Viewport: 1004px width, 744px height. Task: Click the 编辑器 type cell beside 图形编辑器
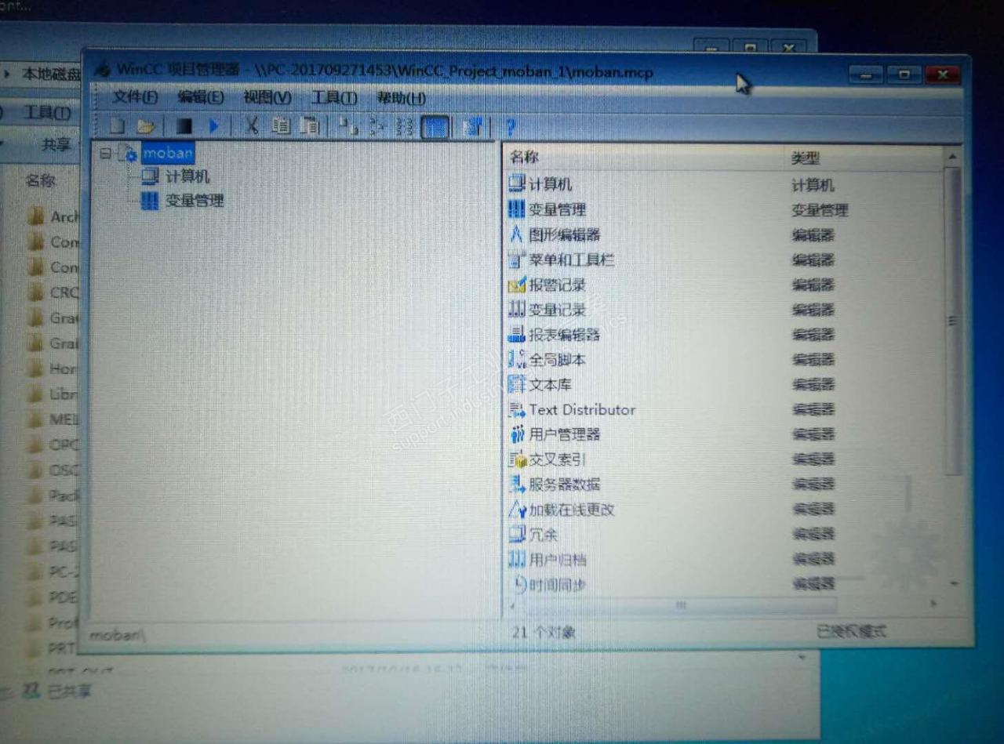(x=813, y=235)
